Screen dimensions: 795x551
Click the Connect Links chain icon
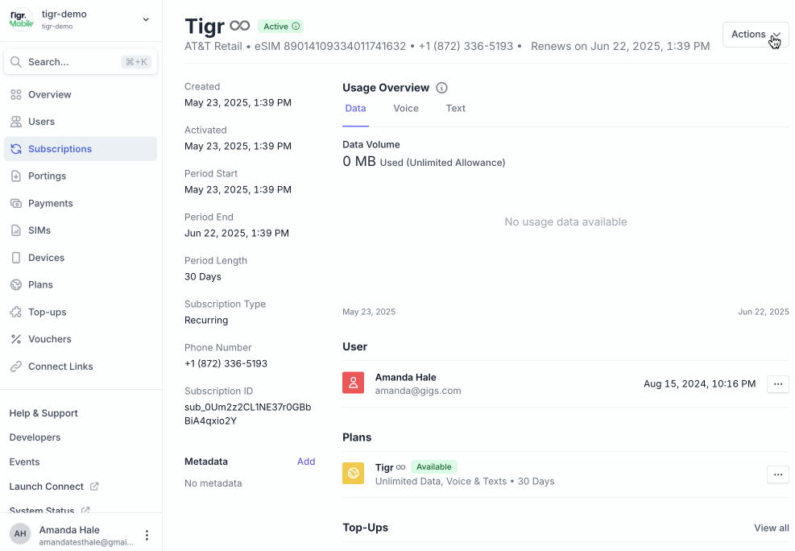16,367
